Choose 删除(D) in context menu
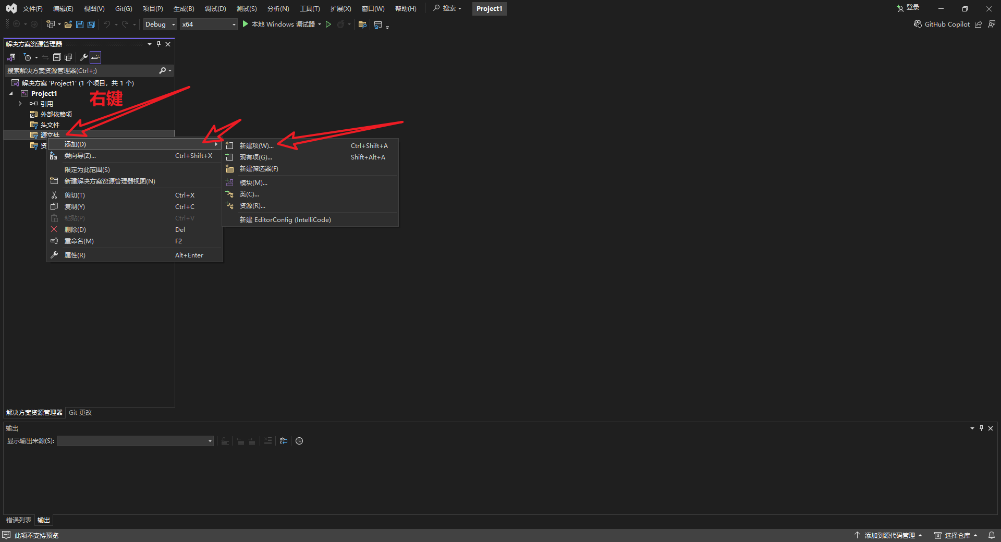Image resolution: width=1001 pixels, height=542 pixels. [135, 230]
